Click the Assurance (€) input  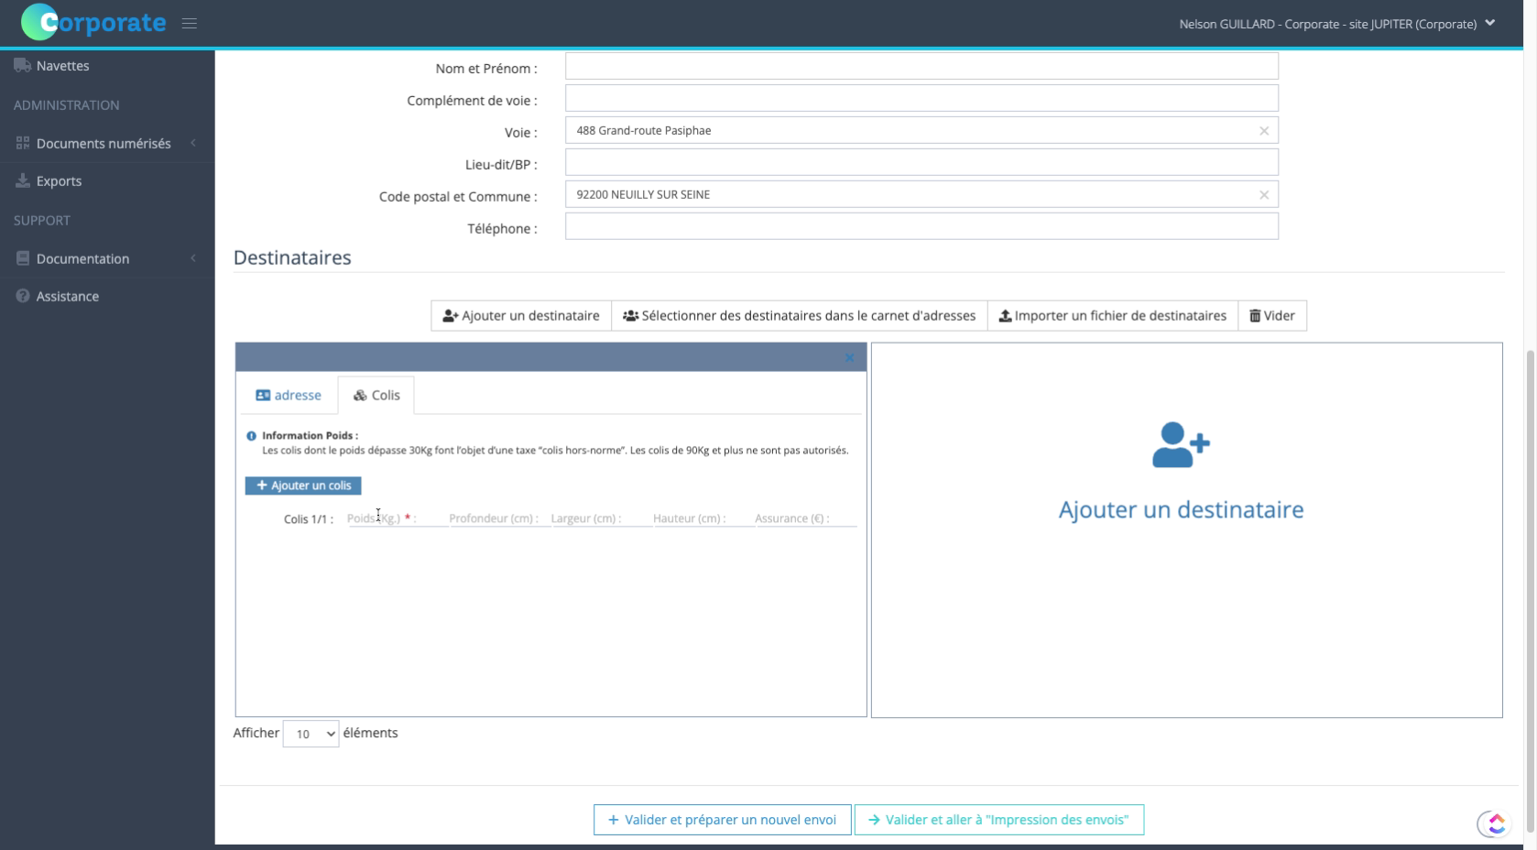(805, 518)
